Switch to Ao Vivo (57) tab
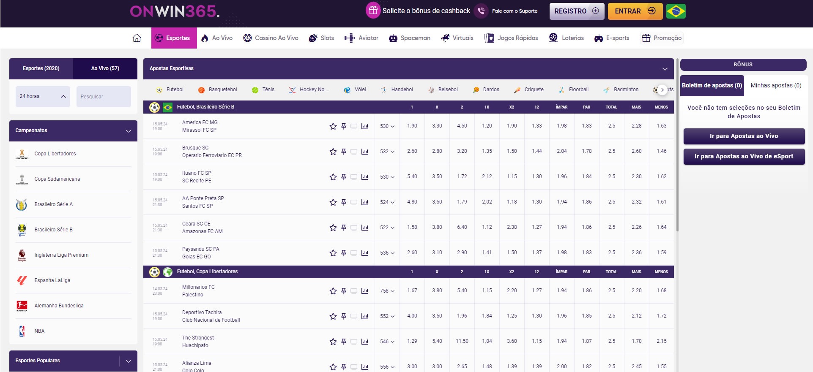Viewport: 813px width, 372px height. coord(105,68)
